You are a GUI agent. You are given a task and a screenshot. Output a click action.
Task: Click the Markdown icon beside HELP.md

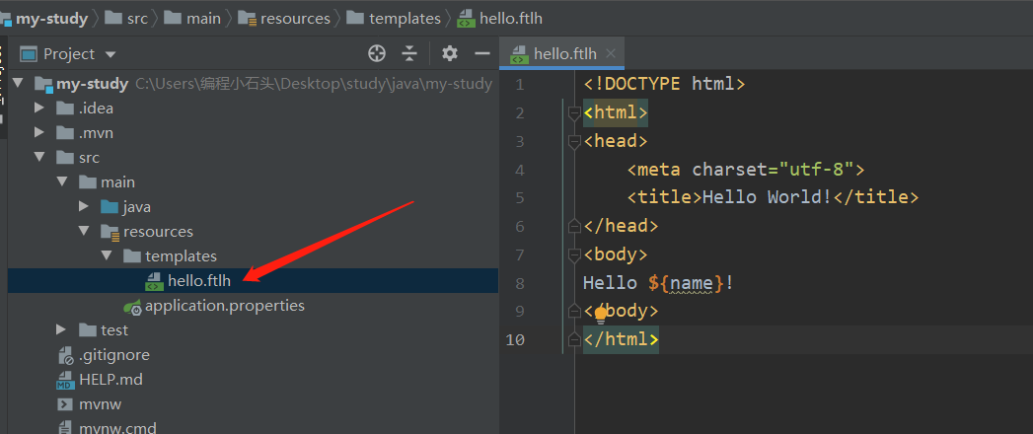[65, 380]
